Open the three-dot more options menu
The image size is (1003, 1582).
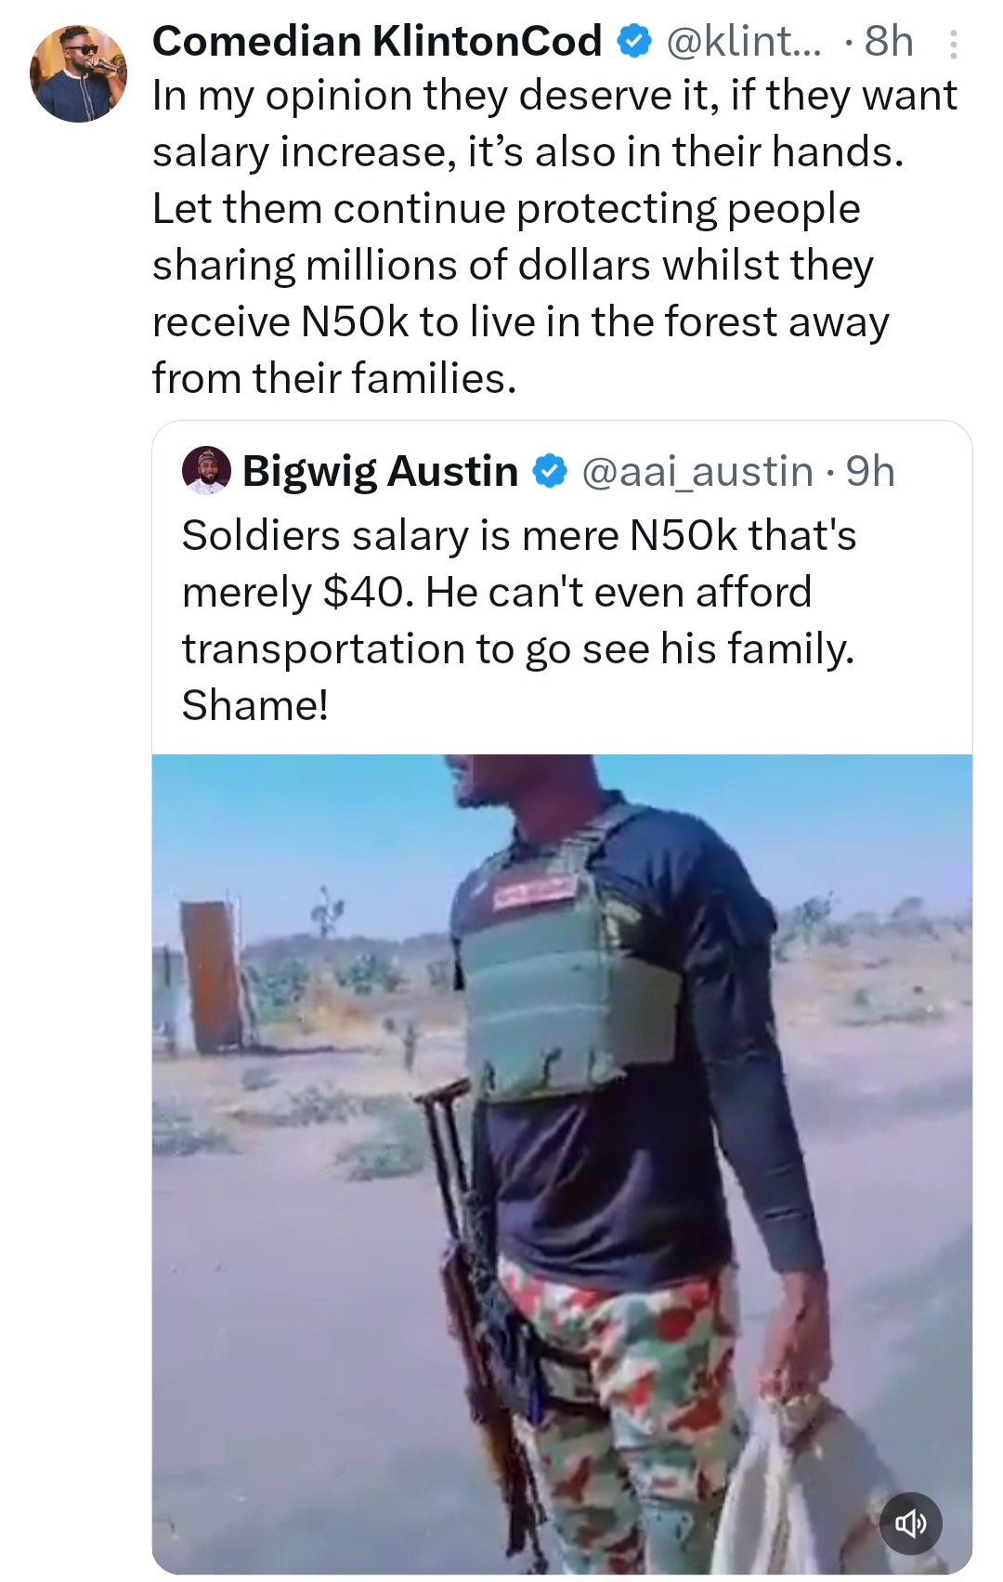point(953,44)
